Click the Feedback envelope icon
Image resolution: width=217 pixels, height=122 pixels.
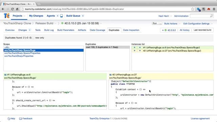click(x=20, y=119)
